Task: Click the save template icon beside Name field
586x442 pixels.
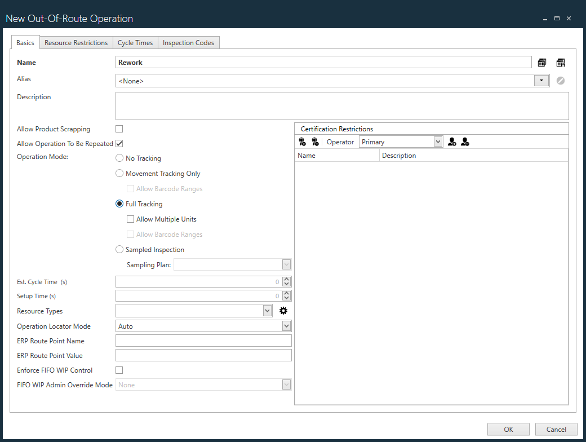Action: coord(560,62)
